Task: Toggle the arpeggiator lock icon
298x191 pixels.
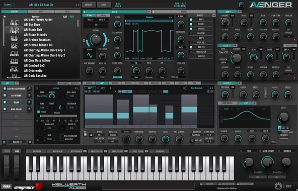Action: [x=91, y=135]
